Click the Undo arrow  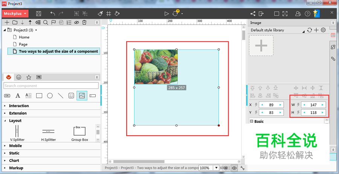tap(53, 14)
